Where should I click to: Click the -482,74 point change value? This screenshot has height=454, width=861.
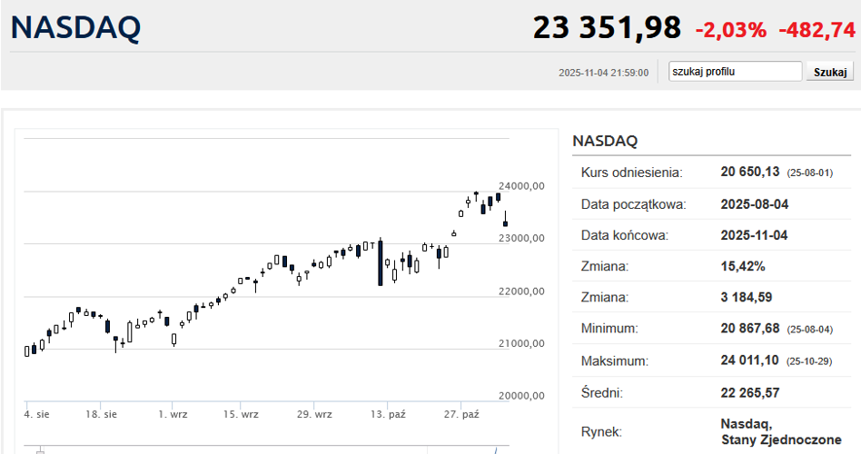click(x=816, y=30)
